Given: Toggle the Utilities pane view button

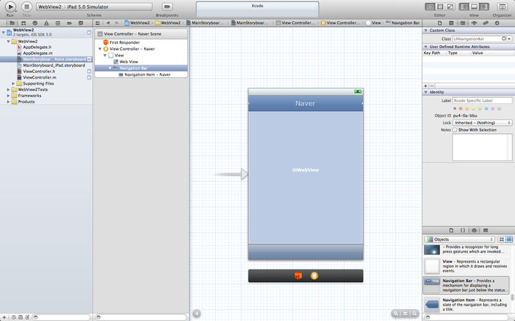Looking at the screenshot, I should click(484, 6).
